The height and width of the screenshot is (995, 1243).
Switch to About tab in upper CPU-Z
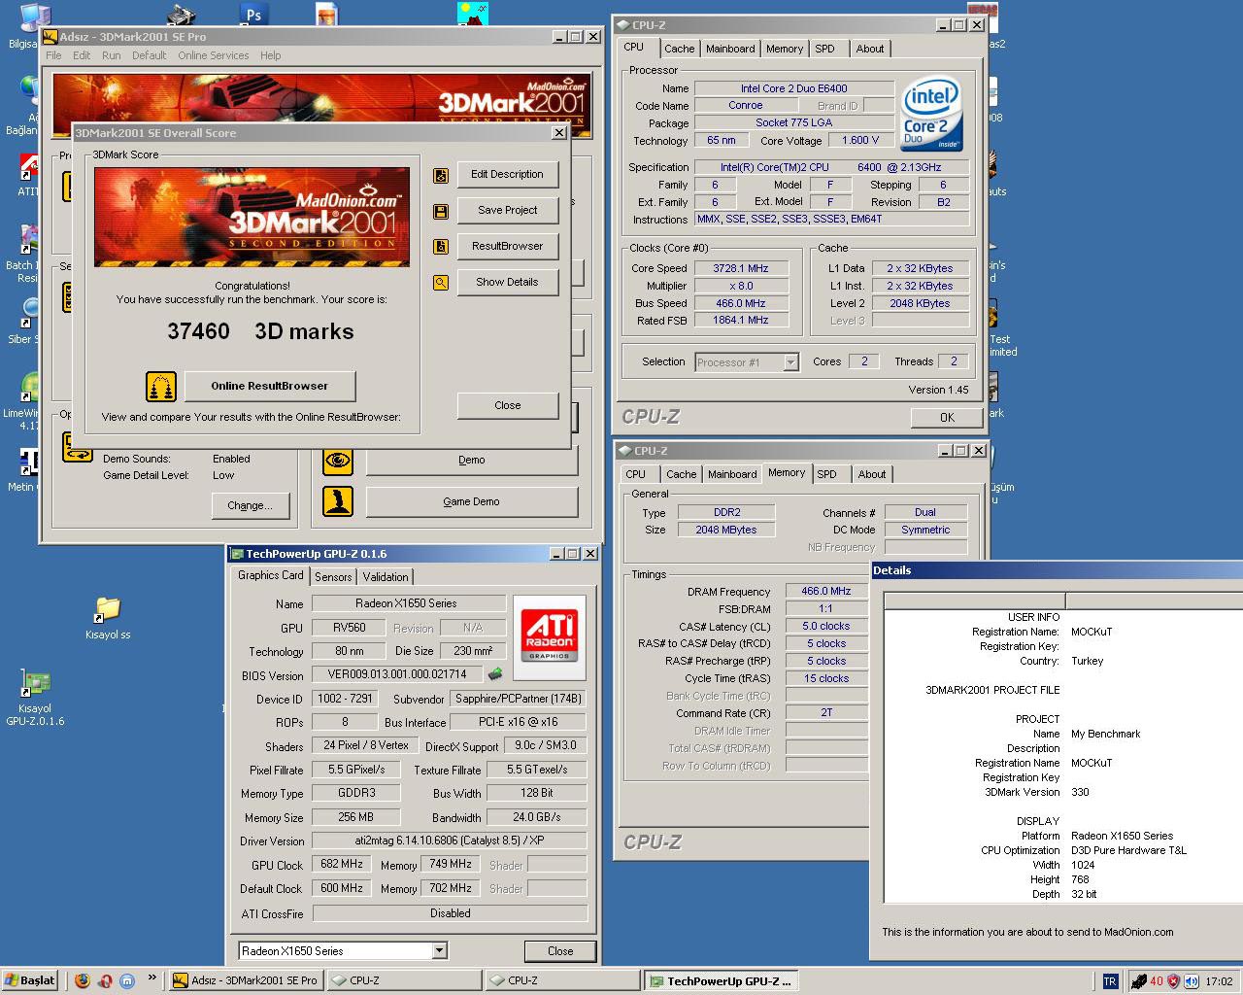point(870,49)
